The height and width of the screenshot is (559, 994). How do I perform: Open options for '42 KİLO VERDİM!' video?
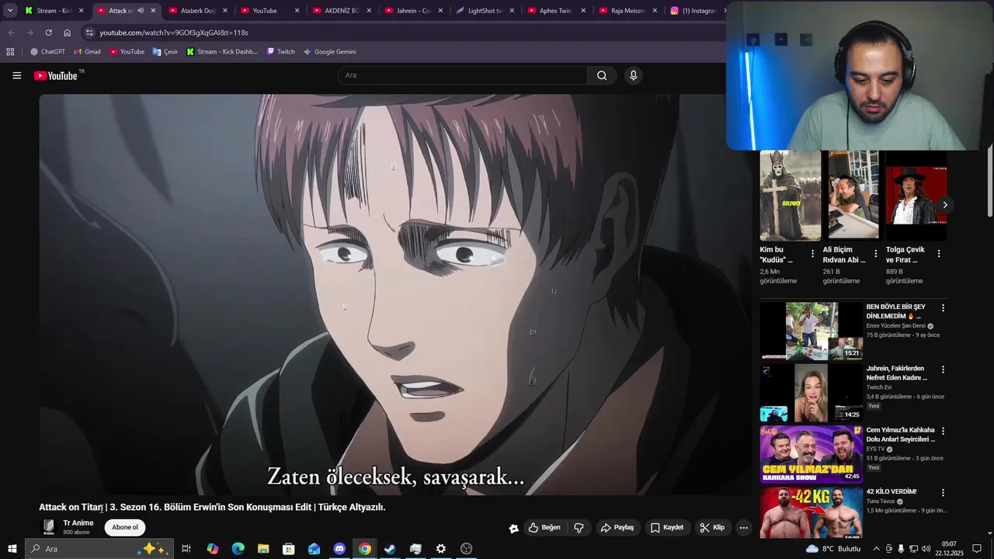tap(943, 493)
